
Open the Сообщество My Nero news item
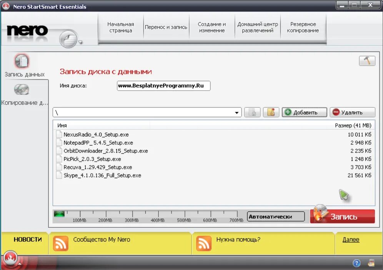(102, 240)
